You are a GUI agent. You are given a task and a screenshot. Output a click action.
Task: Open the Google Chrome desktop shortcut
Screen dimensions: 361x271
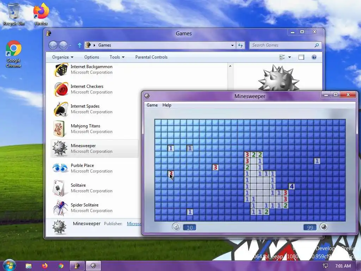click(14, 54)
